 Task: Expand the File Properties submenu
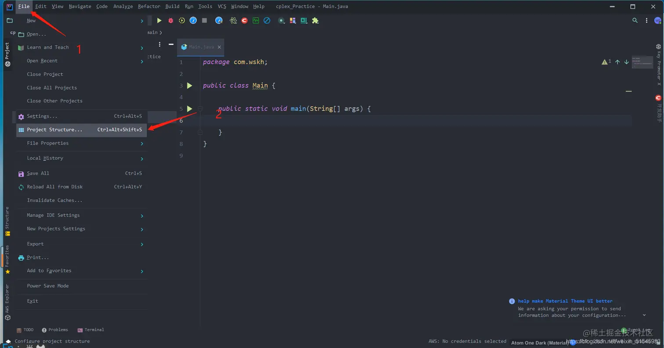coord(82,143)
